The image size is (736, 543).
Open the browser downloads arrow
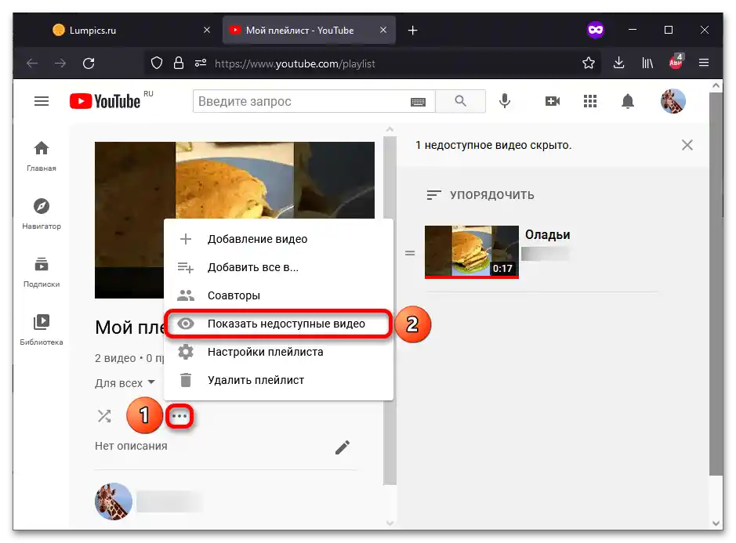pos(618,63)
